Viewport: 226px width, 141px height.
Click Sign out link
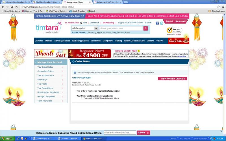coord(169,21)
